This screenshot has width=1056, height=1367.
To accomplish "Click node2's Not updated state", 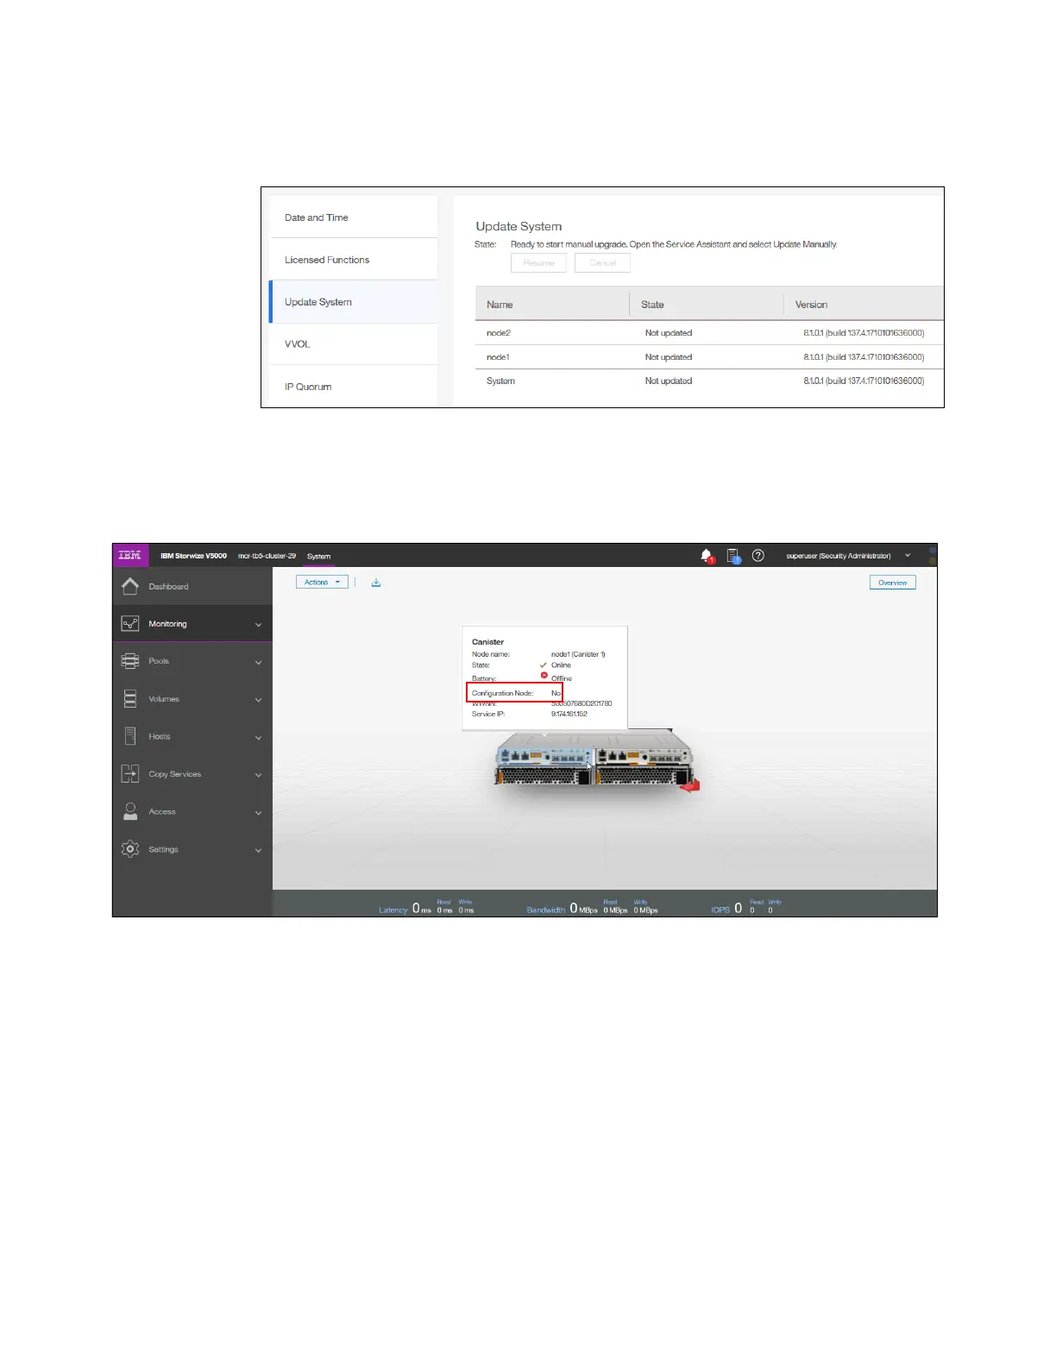I will click(669, 333).
